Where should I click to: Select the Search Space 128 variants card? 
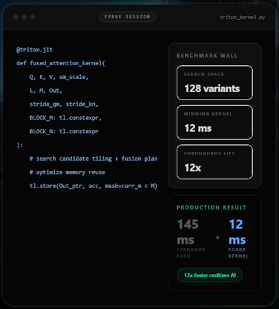(x=214, y=83)
